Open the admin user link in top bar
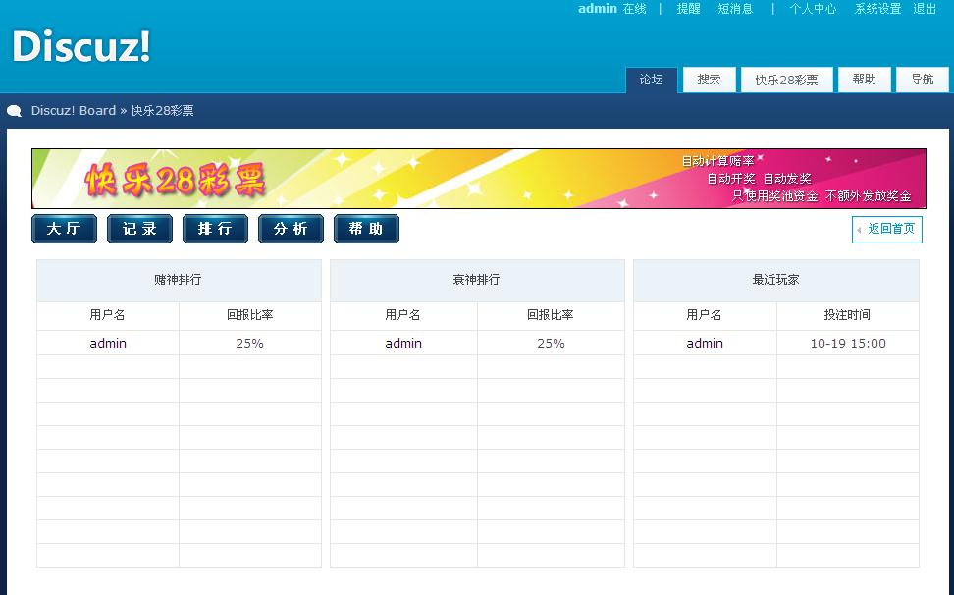This screenshot has height=595, width=954. pyautogui.click(x=598, y=9)
